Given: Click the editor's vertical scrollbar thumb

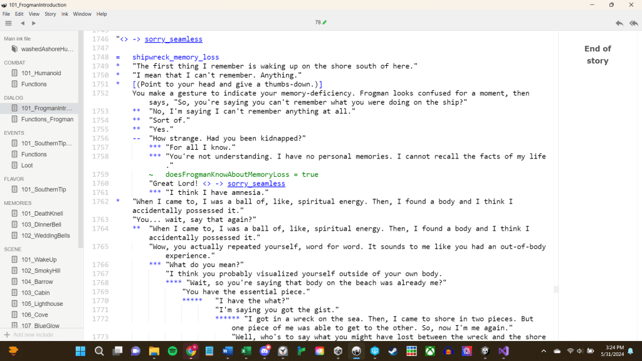Looking at the screenshot, I should 555,289.
